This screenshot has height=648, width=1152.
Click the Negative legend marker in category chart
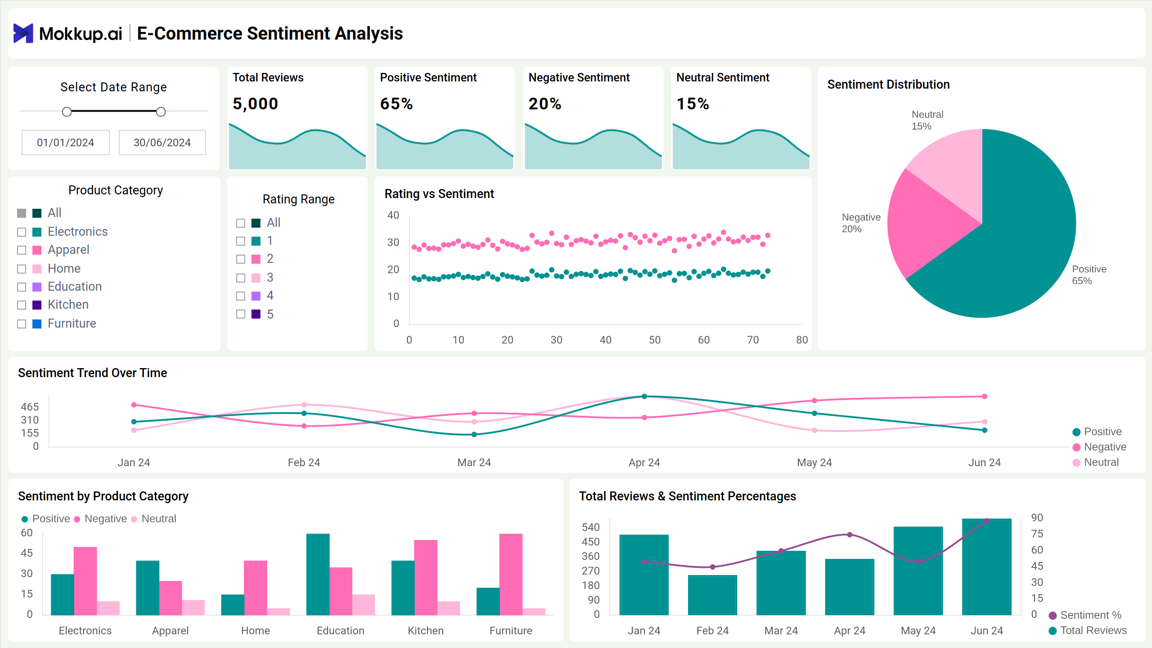coord(77,519)
